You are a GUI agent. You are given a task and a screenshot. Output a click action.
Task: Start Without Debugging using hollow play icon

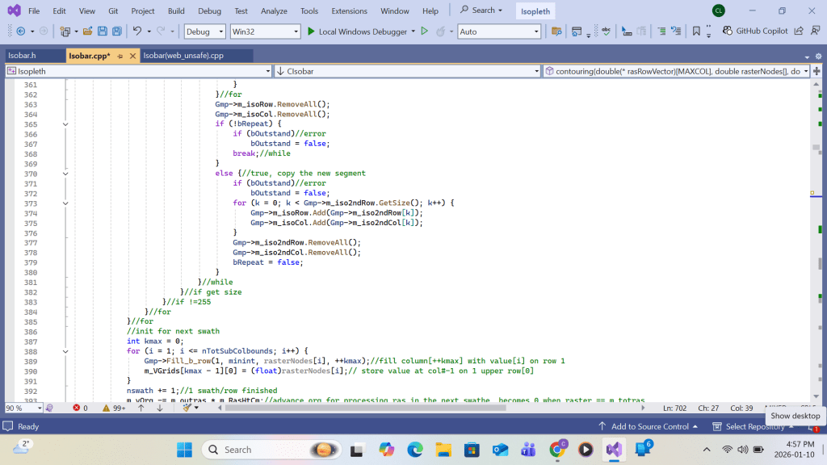(x=424, y=31)
